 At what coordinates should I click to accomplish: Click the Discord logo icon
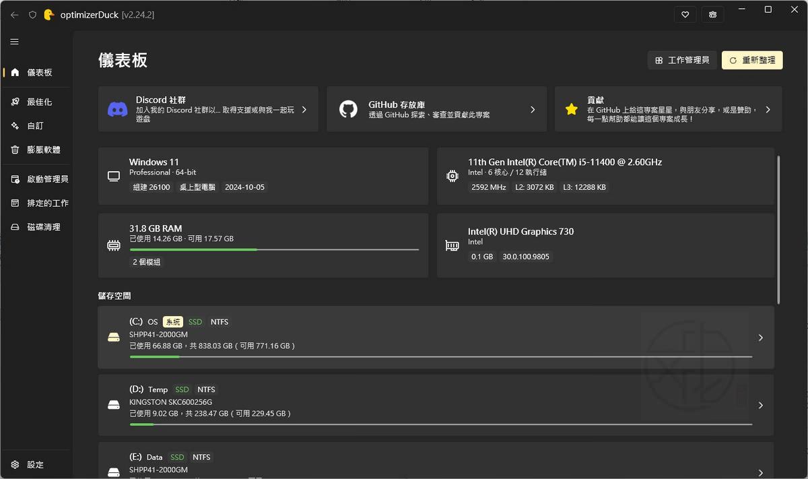click(118, 109)
